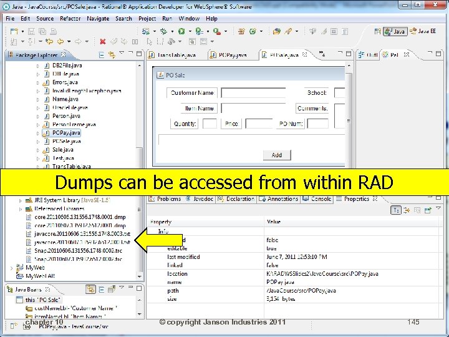Screen dimensions: 449x337
Task: Click the PO Num input field
Action: point(317,124)
